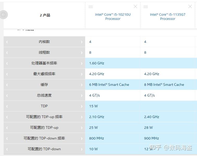Click the back arrow circle button
Viewport: 197px width, 156px height.
click(4, 15)
